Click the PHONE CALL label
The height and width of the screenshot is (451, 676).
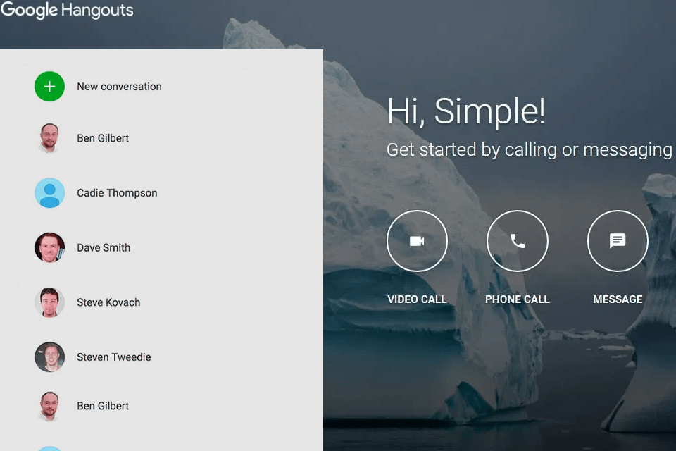click(x=518, y=299)
